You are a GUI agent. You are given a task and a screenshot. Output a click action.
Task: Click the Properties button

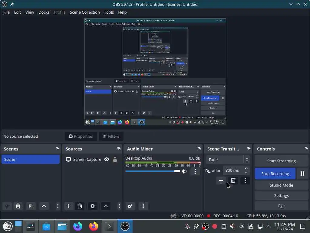pos(81,136)
